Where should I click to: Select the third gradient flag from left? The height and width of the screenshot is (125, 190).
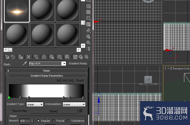click(x=29, y=97)
